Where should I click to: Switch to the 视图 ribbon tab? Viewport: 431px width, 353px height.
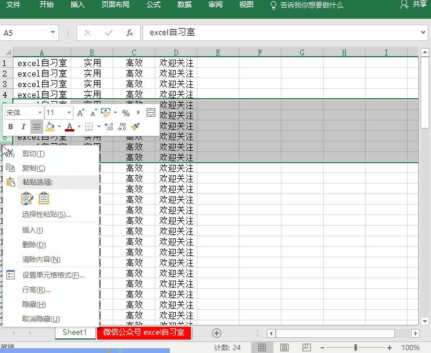tap(246, 5)
